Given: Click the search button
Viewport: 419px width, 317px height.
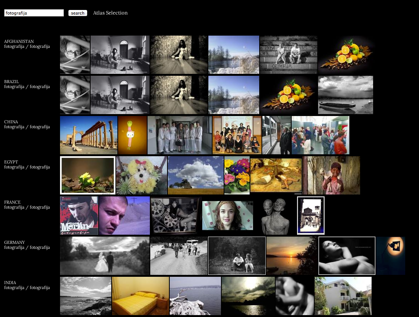Looking at the screenshot, I should click(x=78, y=13).
